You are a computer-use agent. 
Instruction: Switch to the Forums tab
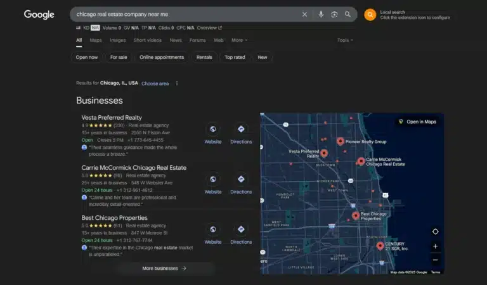pos(198,40)
